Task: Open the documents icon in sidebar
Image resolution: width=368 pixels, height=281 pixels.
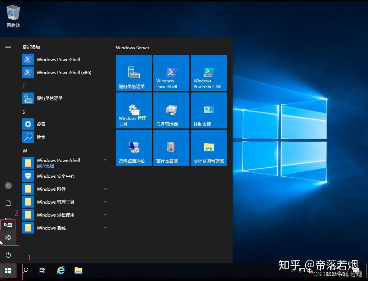Action: (8, 203)
